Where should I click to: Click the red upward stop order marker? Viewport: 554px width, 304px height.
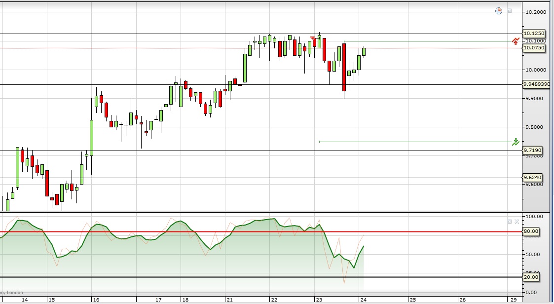point(516,41)
